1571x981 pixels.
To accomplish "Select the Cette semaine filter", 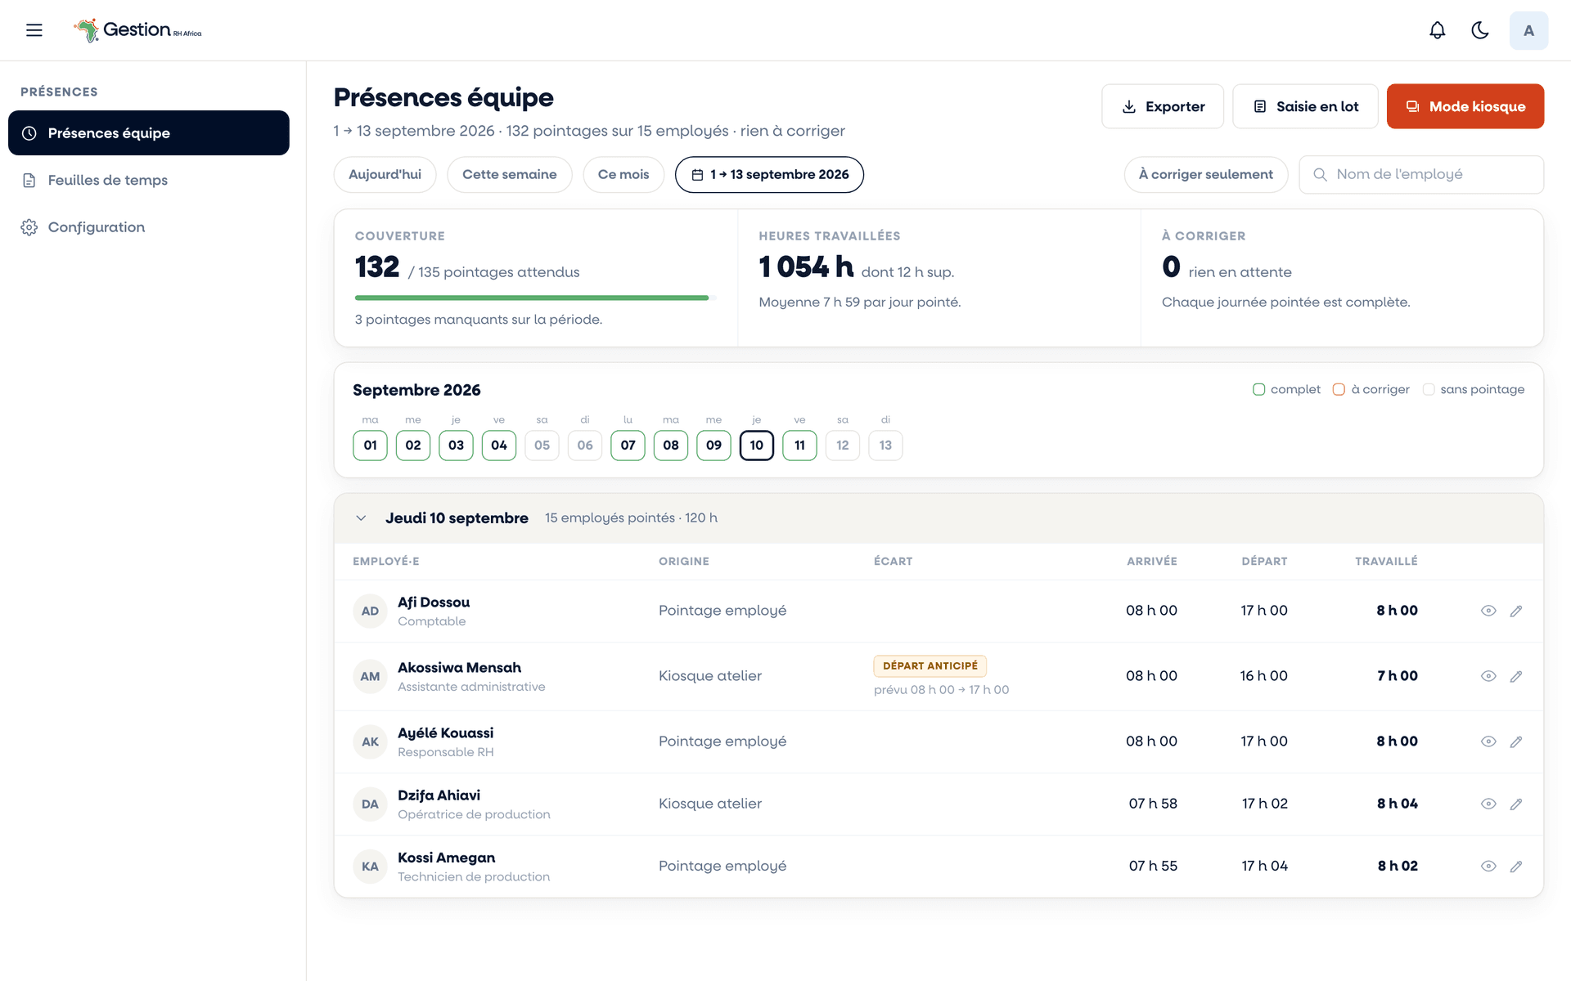I will coord(509,174).
